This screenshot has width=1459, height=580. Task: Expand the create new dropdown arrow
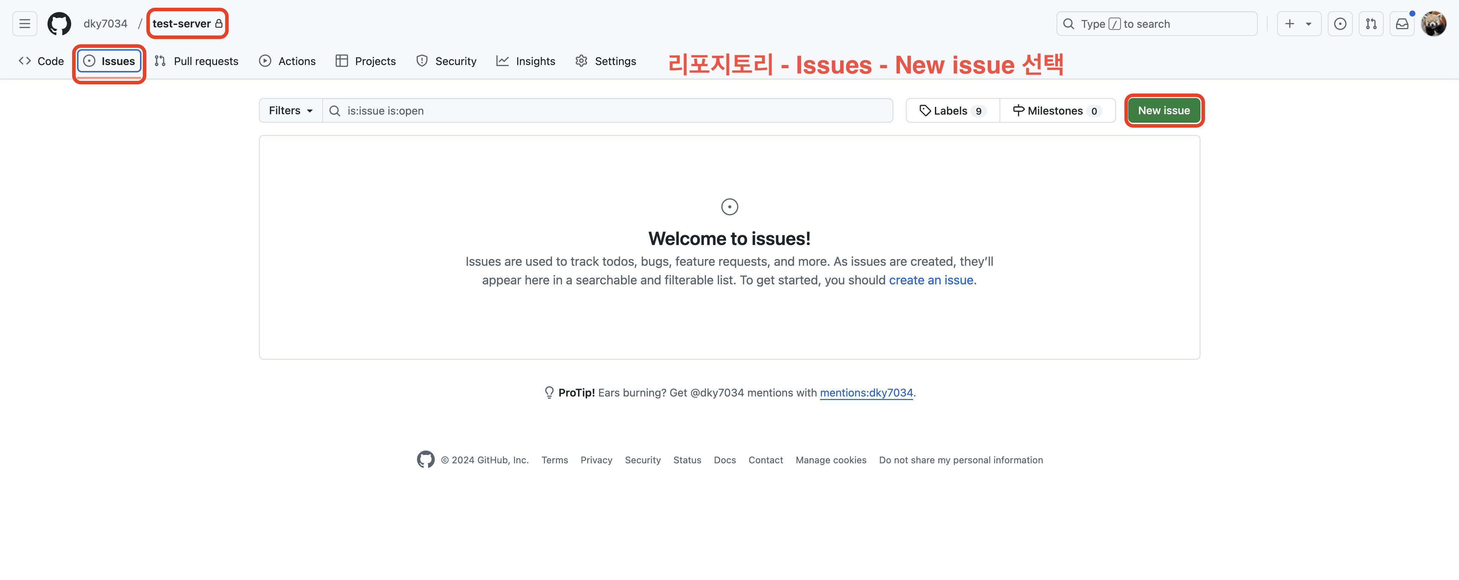click(1308, 24)
